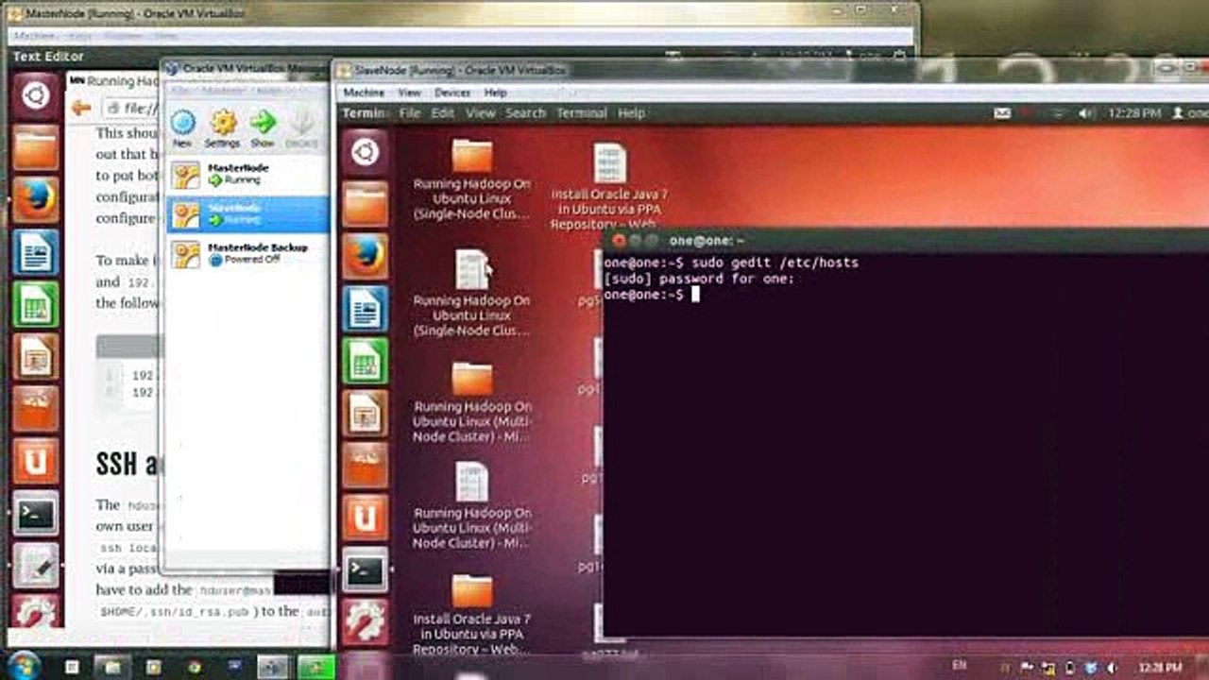Open Ubuntu One in MasterNode launcher
Viewport: 1209px width, 680px height.
(36, 462)
